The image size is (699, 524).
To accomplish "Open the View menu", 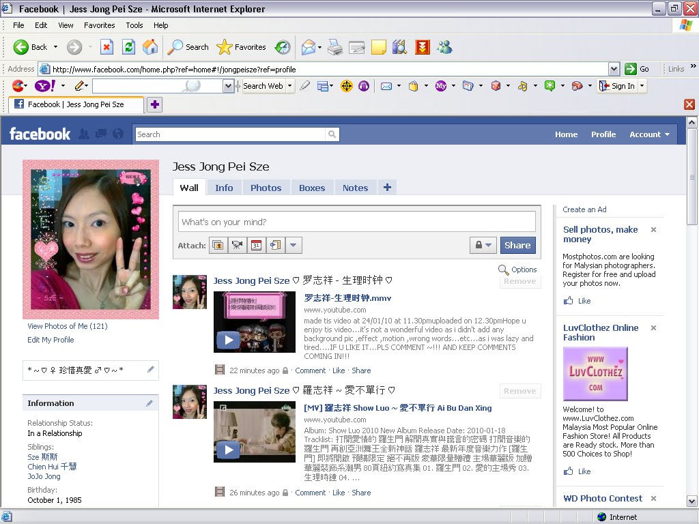I will (x=66, y=25).
